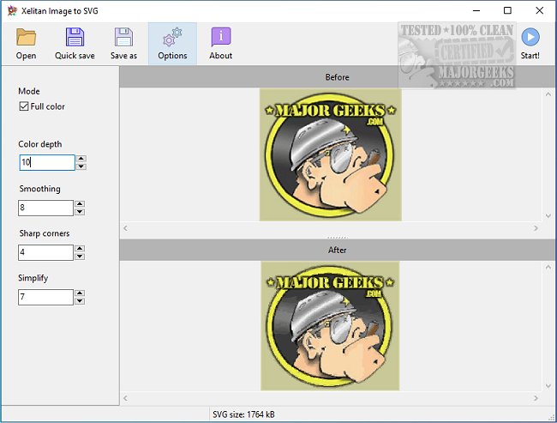This screenshot has height=423, width=557.
Task: Click the Simplify label
Action: [33, 278]
